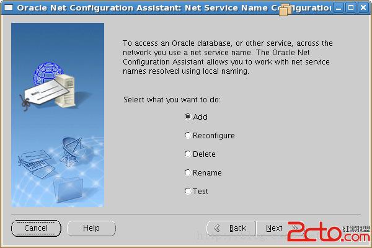
Task: Go Back to the previous step
Action: (x=231, y=228)
